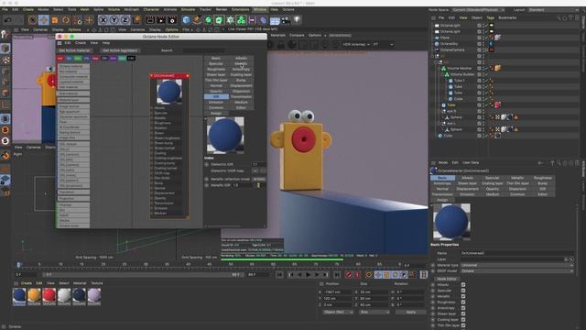The width and height of the screenshot is (586, 330).
Task: Click into the Node Editor Search field
Action: pos(203,50)
